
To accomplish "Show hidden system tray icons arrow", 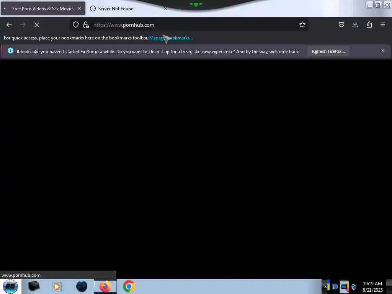I will (325, 286).
